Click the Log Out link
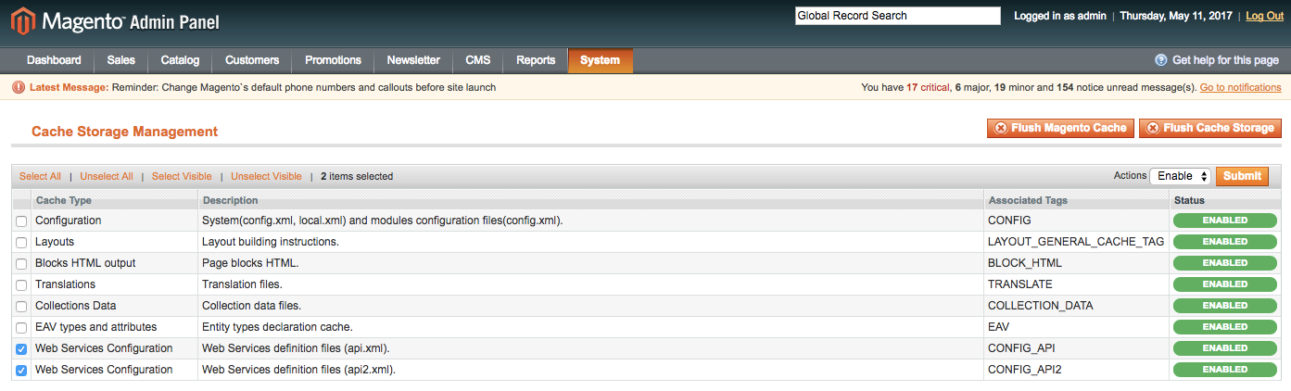 (1265, 16)
